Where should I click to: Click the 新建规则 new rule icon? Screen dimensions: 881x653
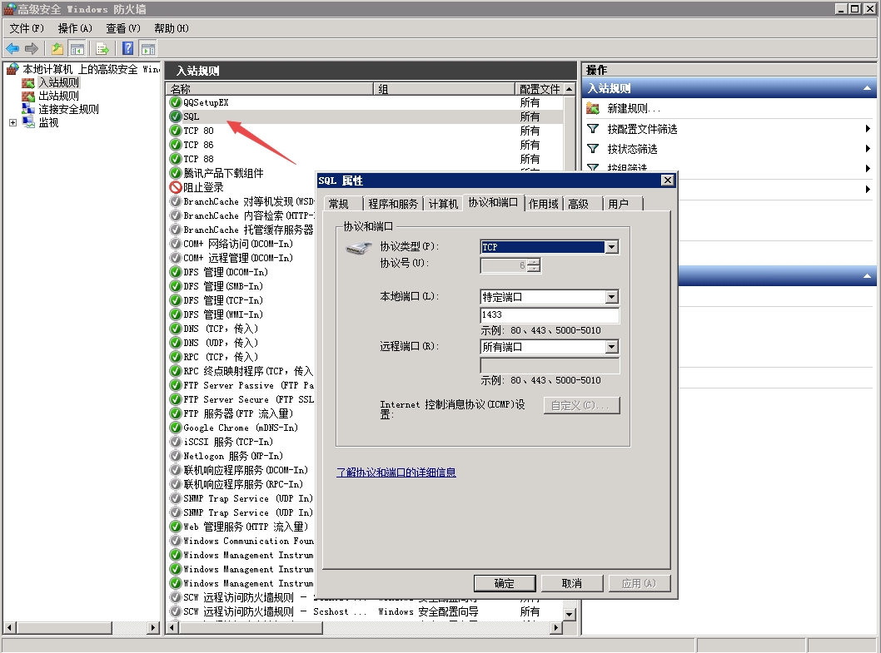click(x=593, y=109)
